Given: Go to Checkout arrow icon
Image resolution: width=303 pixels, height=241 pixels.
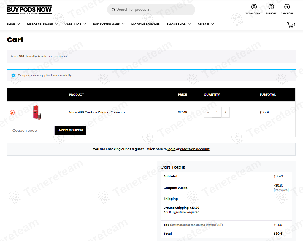Looking at the screenshot, I should [287, 7].
